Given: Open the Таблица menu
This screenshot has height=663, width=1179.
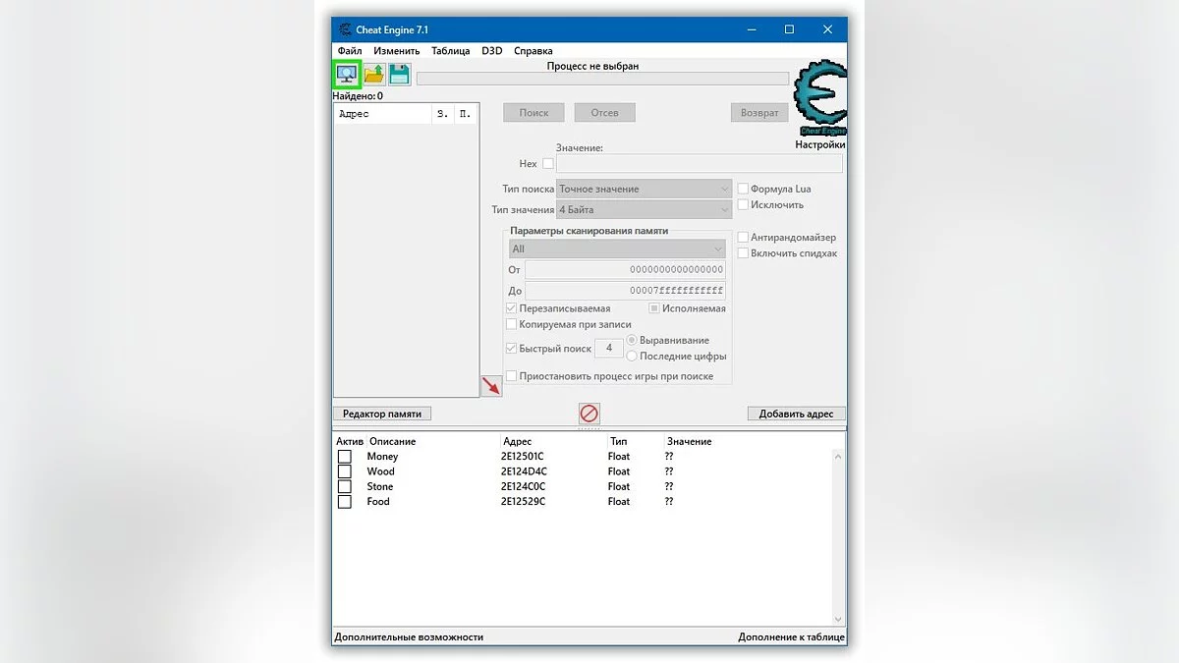Looking at the screenshot, I should coord(450,51).
